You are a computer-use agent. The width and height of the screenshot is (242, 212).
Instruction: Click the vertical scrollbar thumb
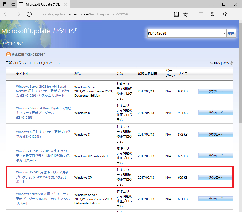[x=240, y=74]
